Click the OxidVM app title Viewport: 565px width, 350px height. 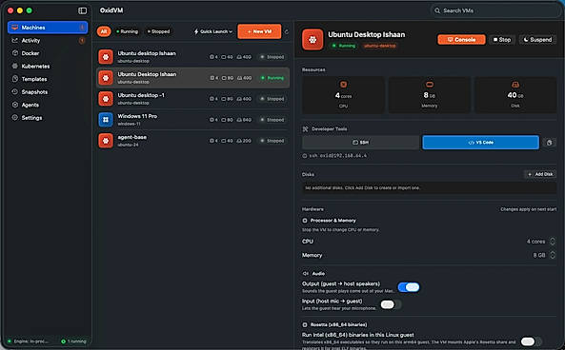[111, 10]
